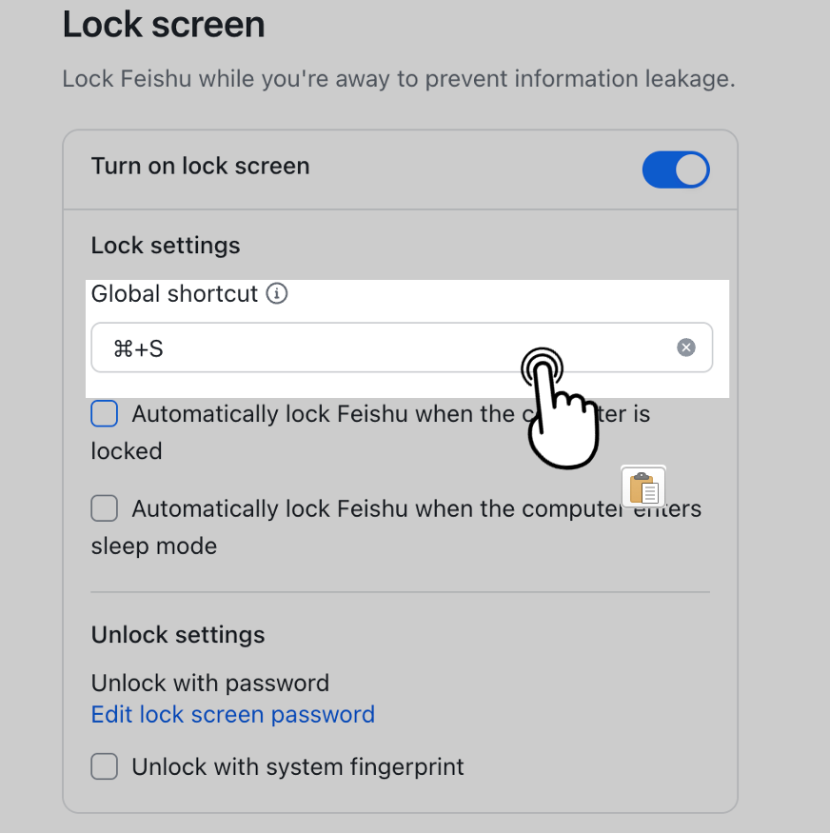Click the "Unlock with system fingerprint" label text

(297, 766)
